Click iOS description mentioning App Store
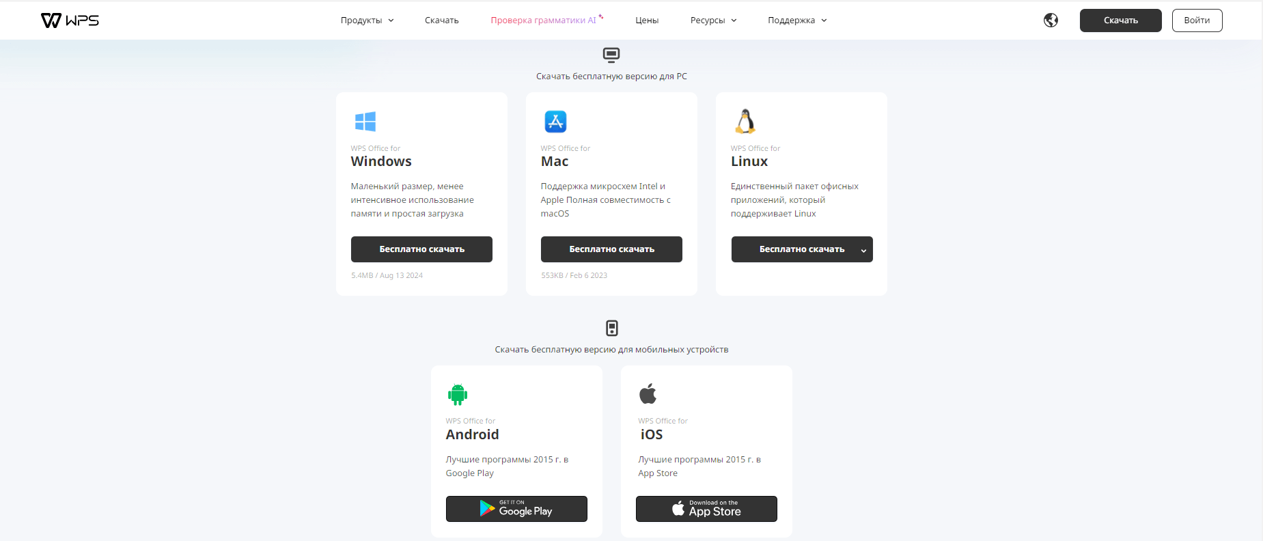This screenshot has width=1263, height=541. [x=699, y=467]
